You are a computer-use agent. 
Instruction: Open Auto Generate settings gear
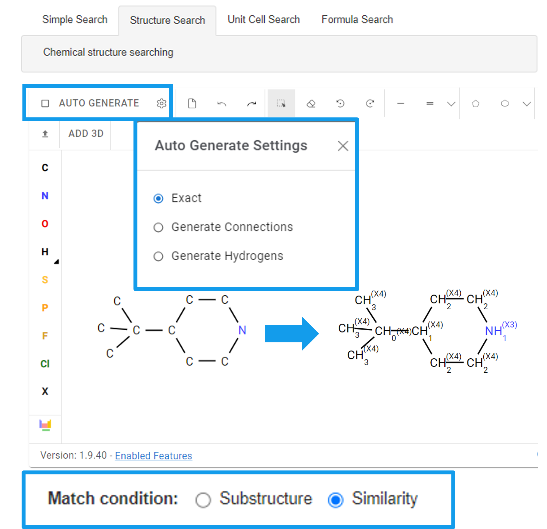click(x=161, y=103)
